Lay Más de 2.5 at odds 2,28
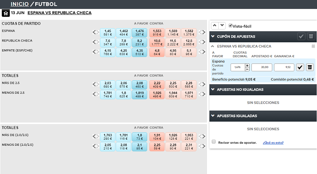The height and width of the screenshot is (174, 317). click(x=189, y=85)
